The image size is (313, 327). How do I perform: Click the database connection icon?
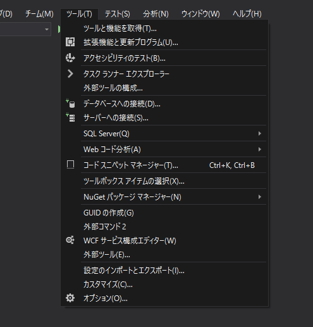click(70, 103)
